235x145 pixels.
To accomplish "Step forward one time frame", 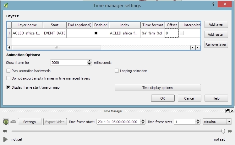I will [x=230, y=131].
